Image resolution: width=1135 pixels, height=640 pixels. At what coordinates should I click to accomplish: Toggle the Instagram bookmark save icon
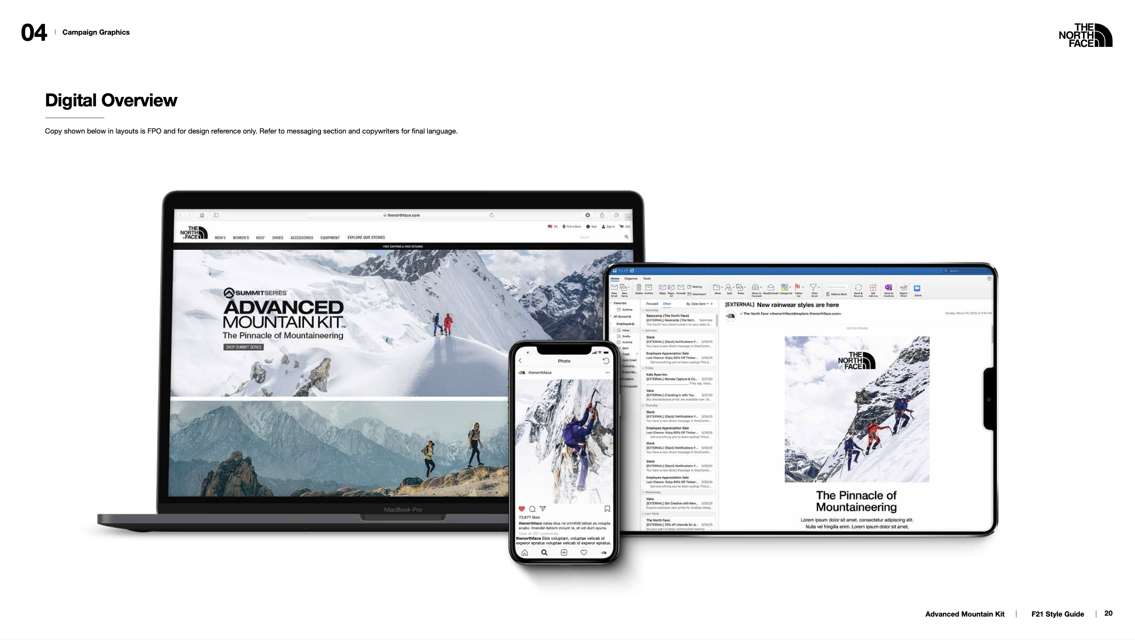[607, 509]
